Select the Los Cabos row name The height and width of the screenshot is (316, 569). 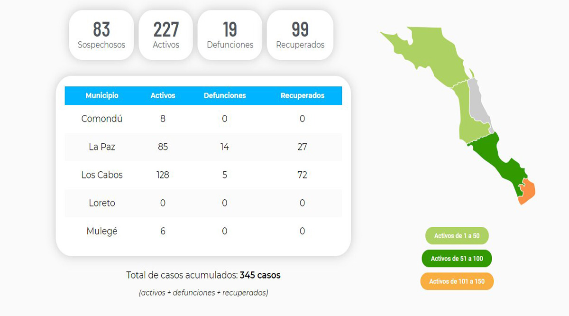coord(102,175)
